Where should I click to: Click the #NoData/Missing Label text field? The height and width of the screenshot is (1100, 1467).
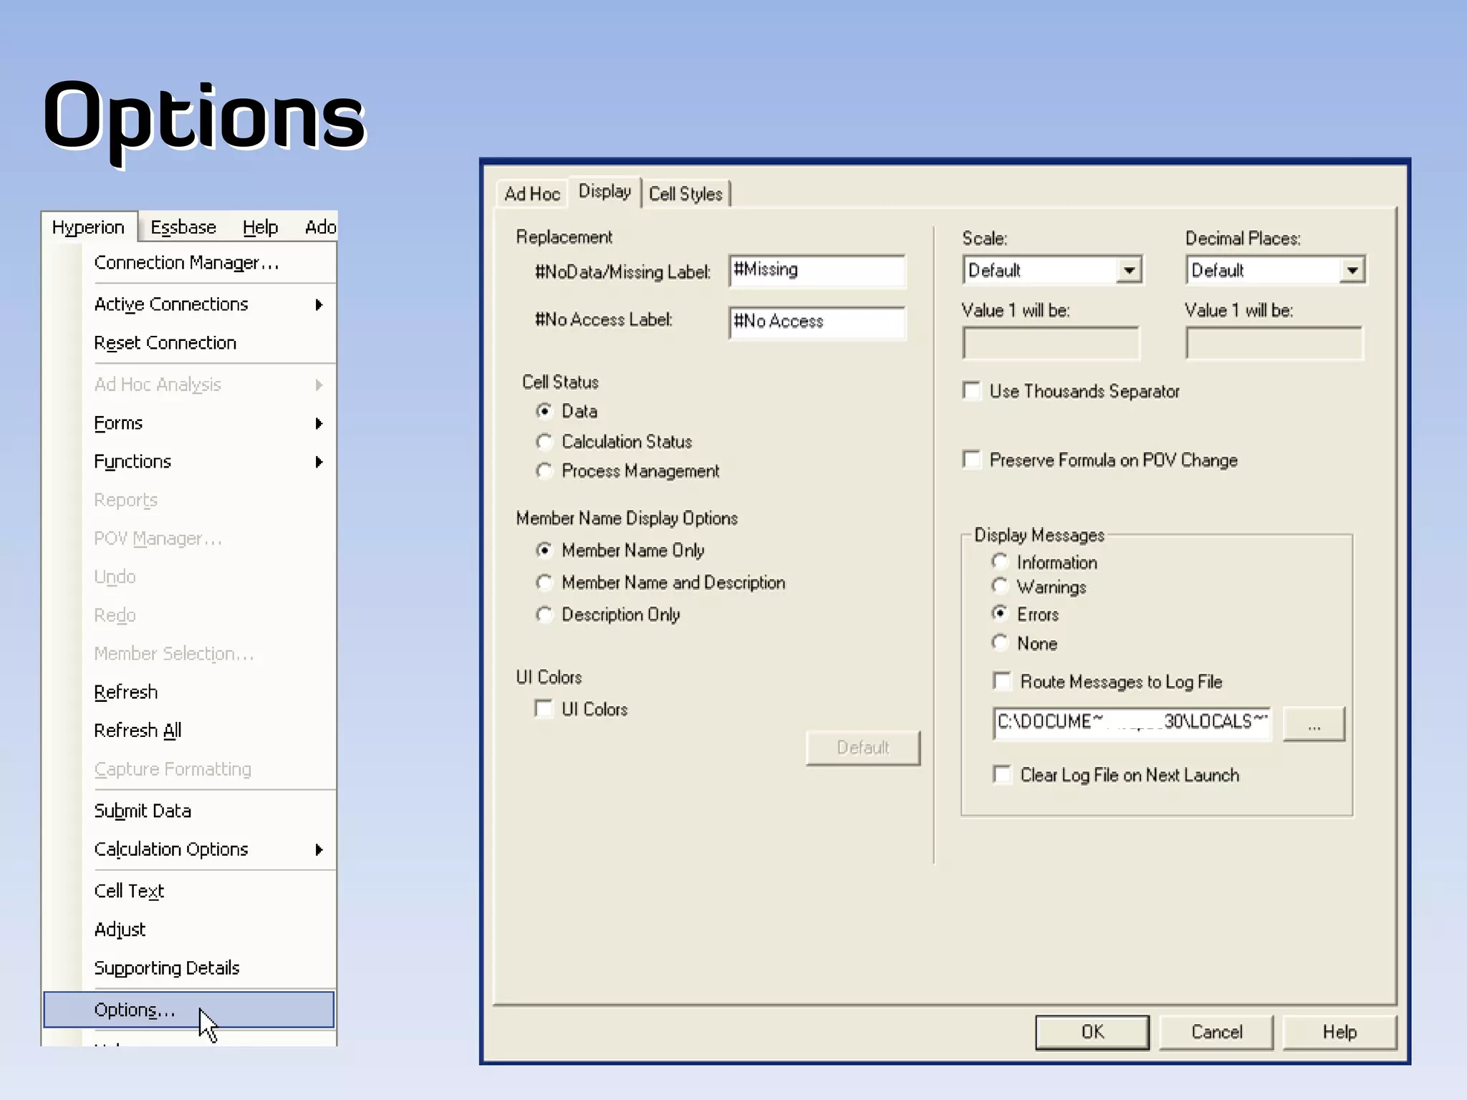click(x=817, y=271)
